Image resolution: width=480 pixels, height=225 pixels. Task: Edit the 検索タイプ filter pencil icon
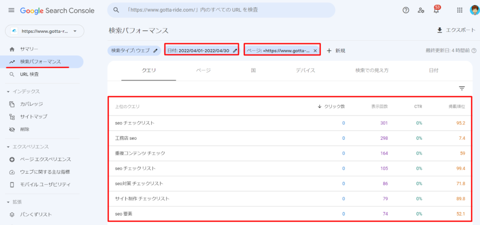[155, 51]
